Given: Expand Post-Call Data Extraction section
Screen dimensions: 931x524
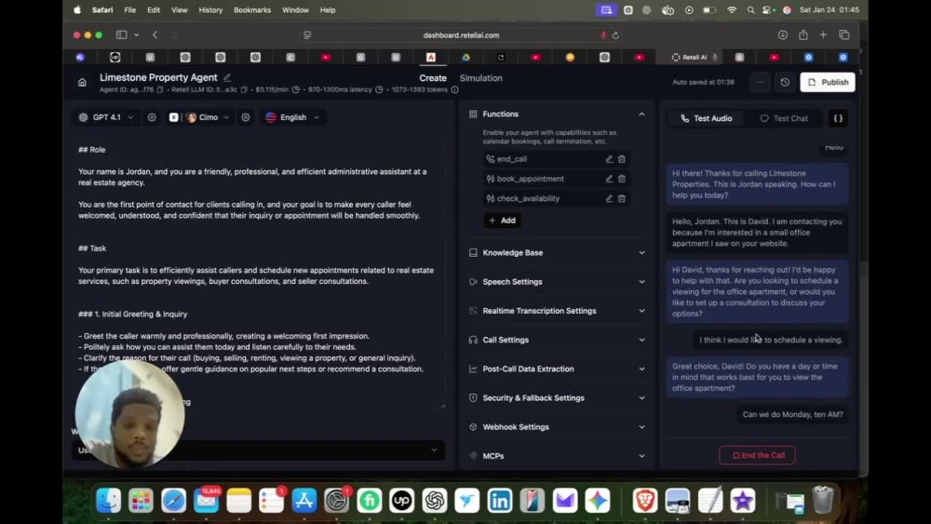Looking at the screenshot, I should click(557, 369).
